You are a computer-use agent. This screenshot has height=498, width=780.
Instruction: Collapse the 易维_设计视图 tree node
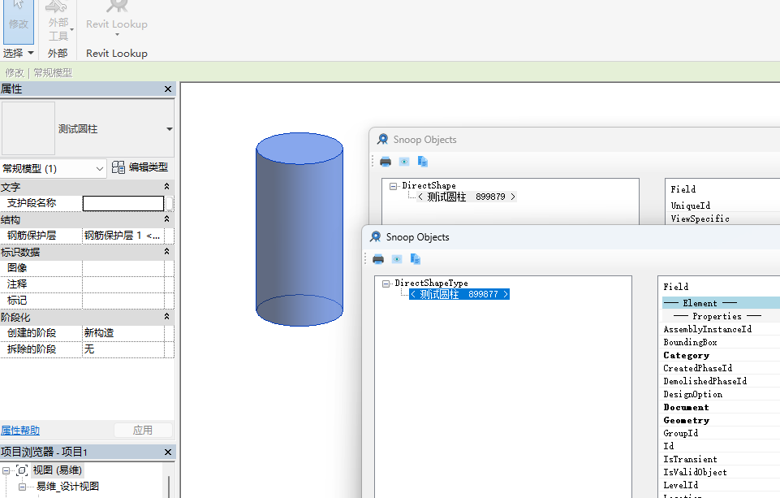tap(22, 487)
